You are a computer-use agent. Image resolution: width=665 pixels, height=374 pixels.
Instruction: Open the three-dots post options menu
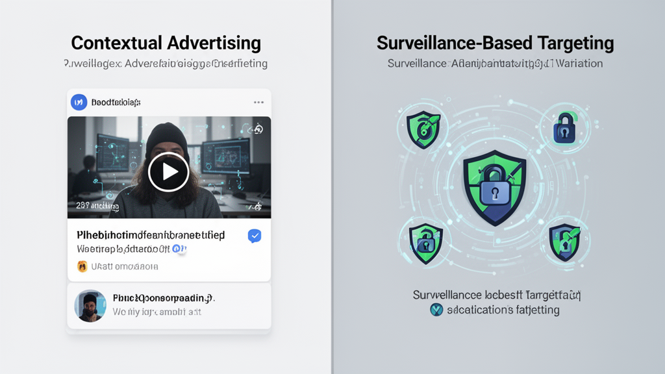tap(258, 102)
